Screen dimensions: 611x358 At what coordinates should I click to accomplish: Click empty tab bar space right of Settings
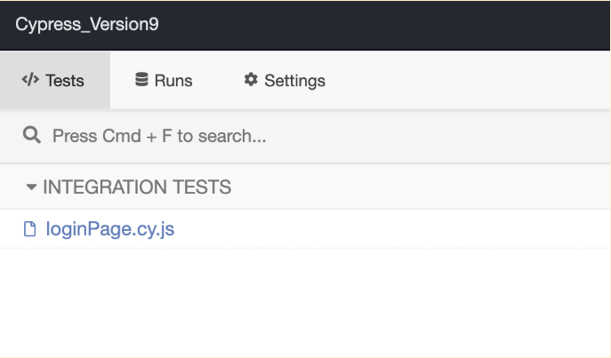click(471, 81)
